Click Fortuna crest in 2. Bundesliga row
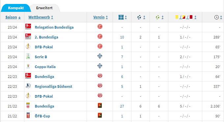224x122 pixels. point(100,37)
